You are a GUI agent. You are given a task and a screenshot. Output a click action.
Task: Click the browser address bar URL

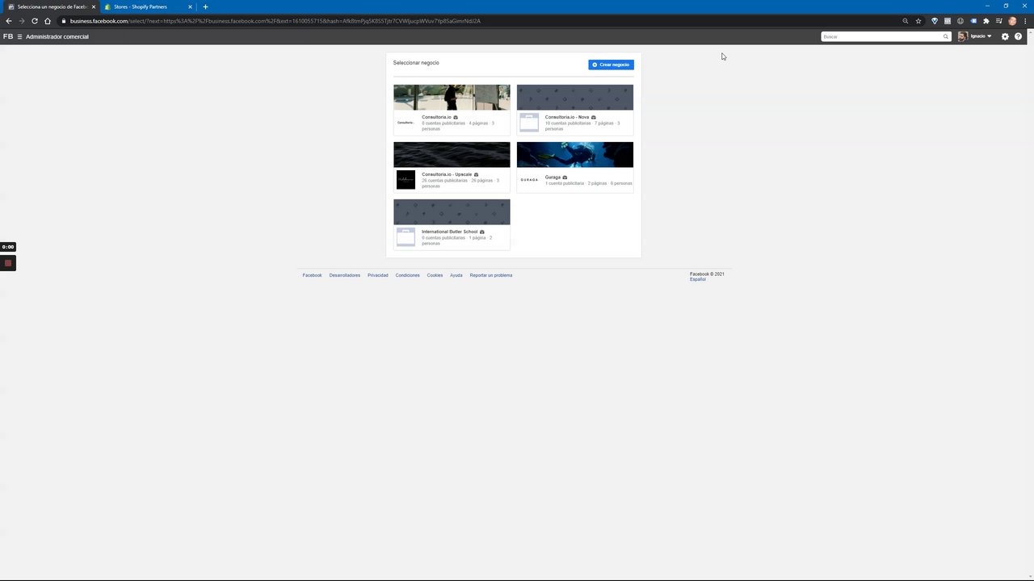[x=275, y=21]
